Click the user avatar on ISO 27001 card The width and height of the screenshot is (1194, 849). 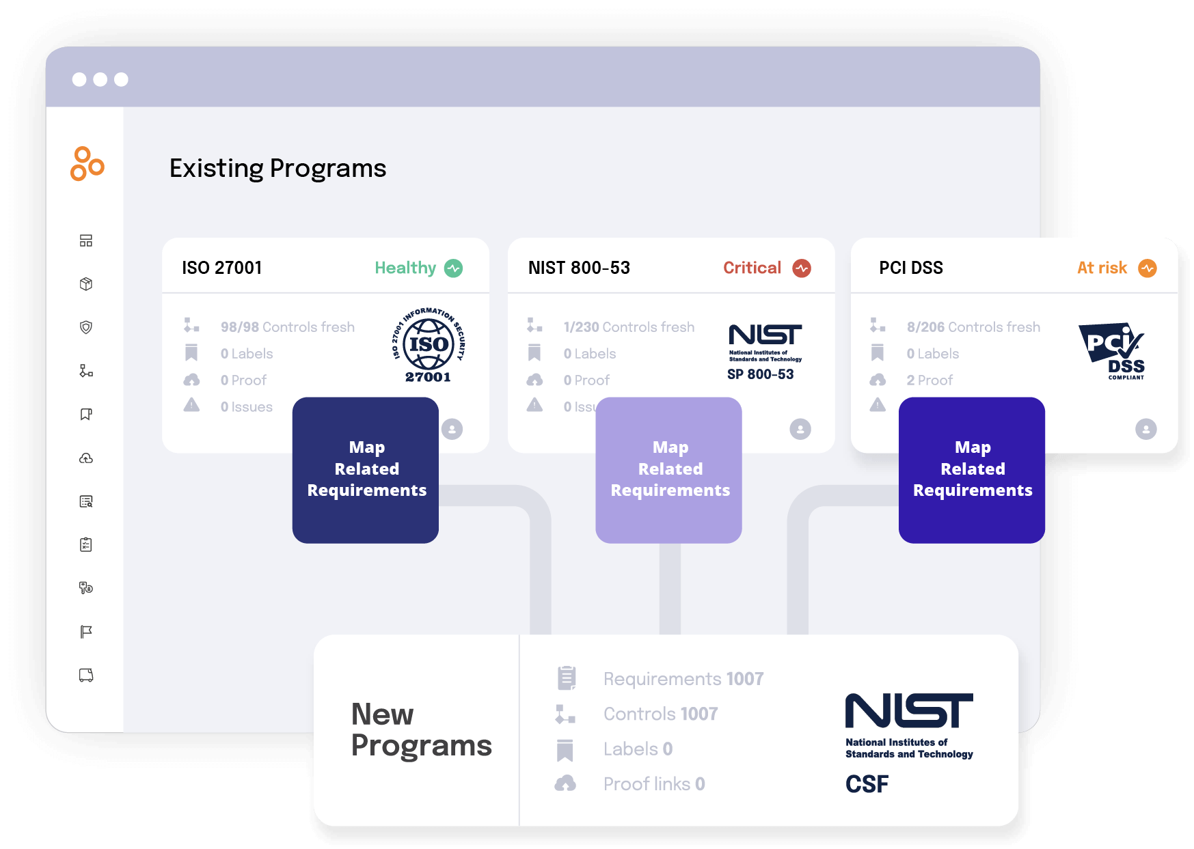pyautogui.click(x=452, y=429)
